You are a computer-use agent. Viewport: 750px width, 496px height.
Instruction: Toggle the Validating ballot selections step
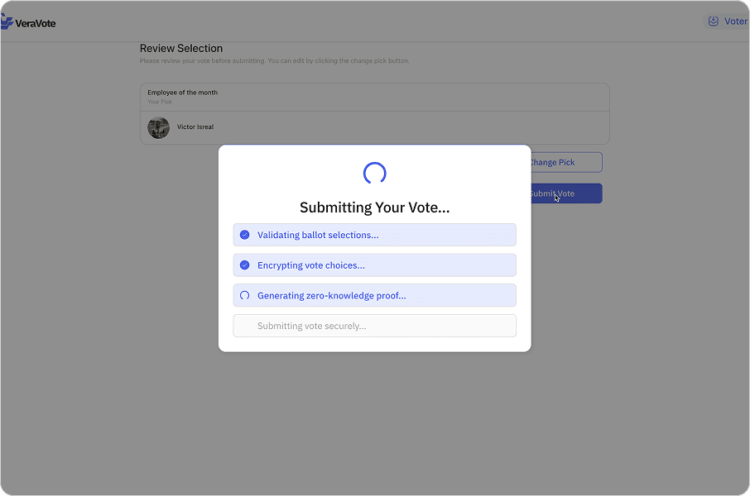tap(374, 235)
